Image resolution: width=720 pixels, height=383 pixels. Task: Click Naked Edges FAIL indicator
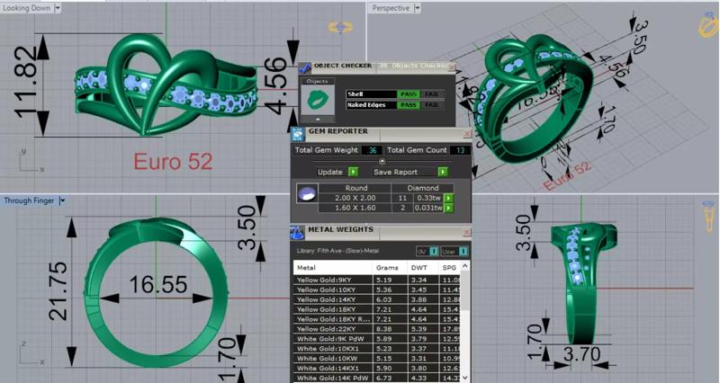coord(431,105)
